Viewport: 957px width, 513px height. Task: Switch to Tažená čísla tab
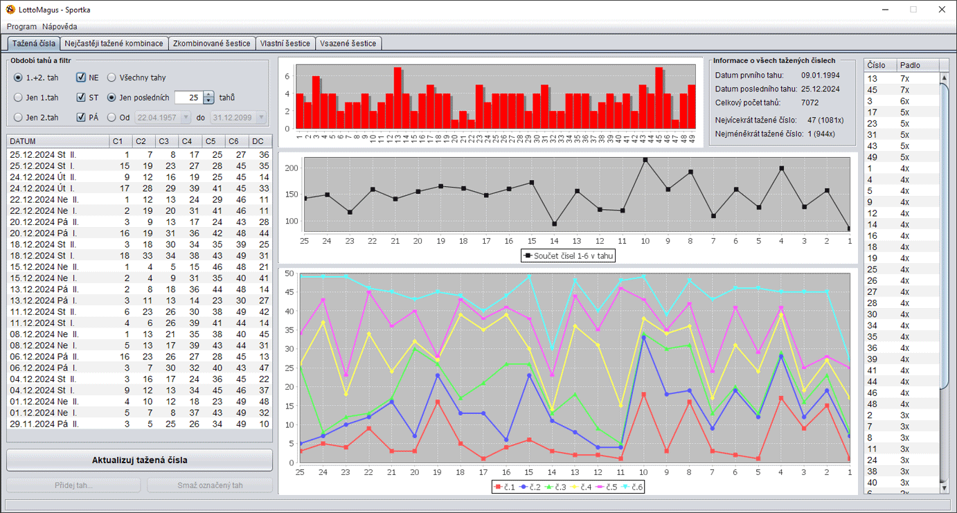coord(34,43)
